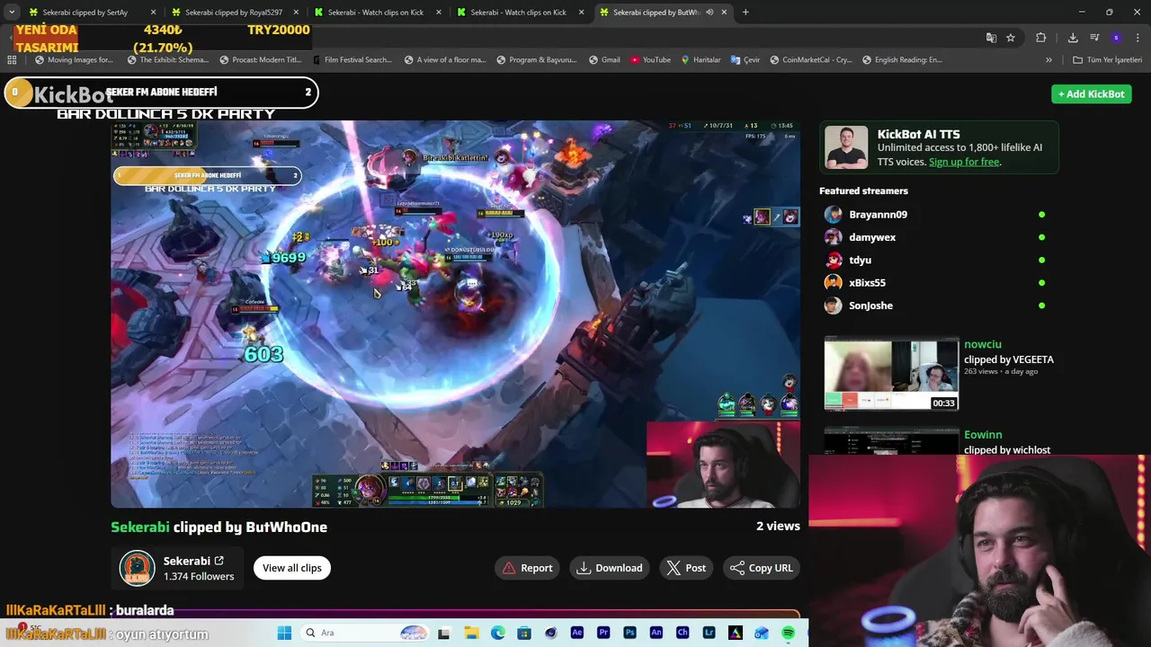Screen dimensions: 1151x647
Task: Open browser downloads icon
Action: click(x=1073, y=38)
